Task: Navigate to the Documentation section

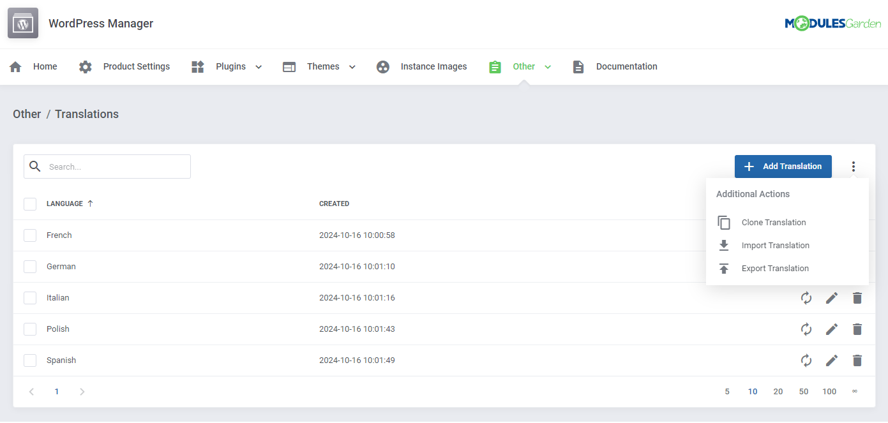Action: coord(626,66)
